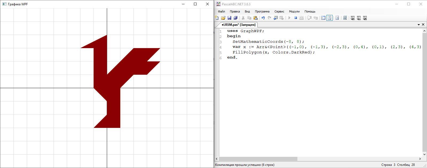Image resolution: width=427 pixels, height=168 pixels.
Task: Open the tab list dropdown arrow
Action: pos(419,25)
